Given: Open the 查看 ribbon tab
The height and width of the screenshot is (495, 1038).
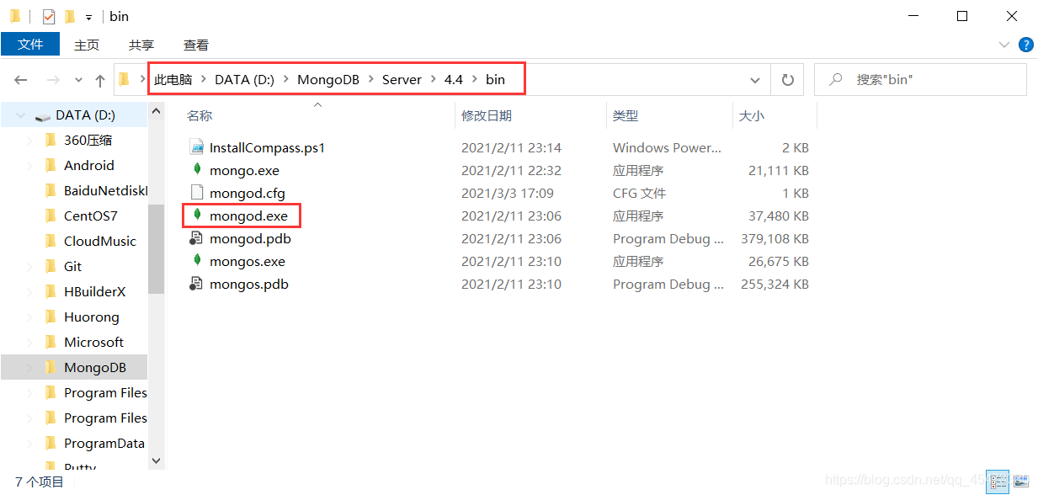Looking at the screenshot, I should (x=196, y=45).
